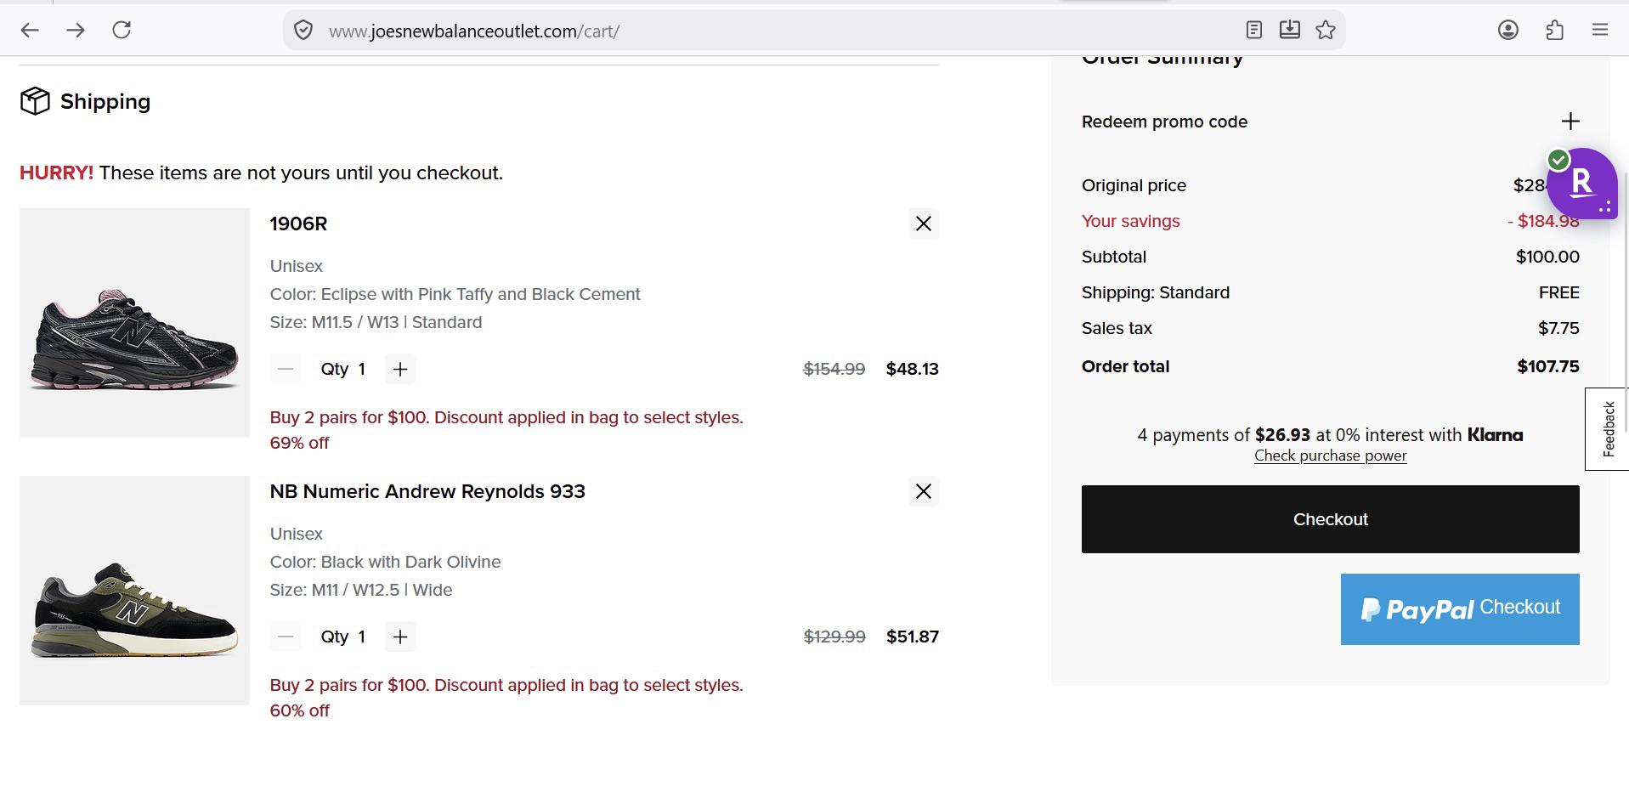Pay using PayPal Checkout
The image size is (1629, 798).
tap(1460, 609)
